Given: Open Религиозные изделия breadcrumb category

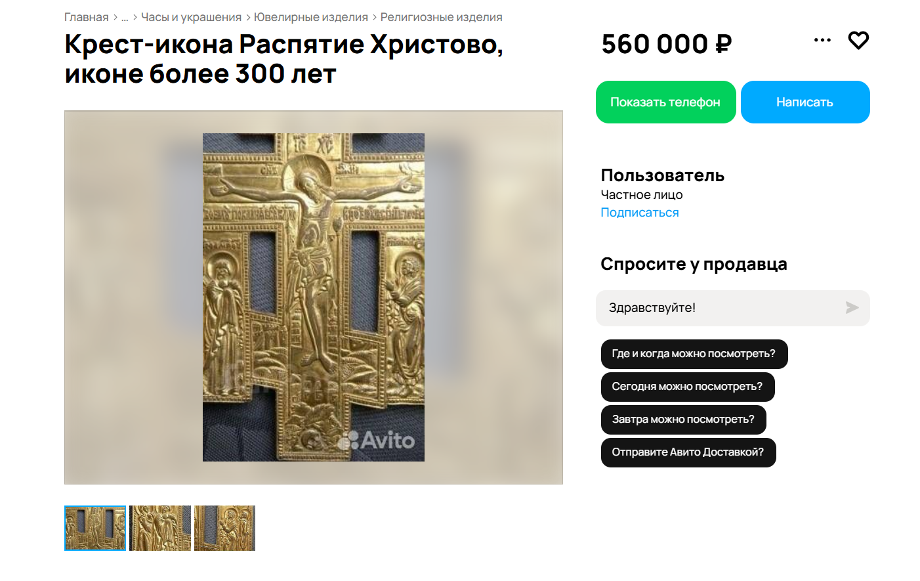Looking at the screenshot, I should (x=441, y=17).
